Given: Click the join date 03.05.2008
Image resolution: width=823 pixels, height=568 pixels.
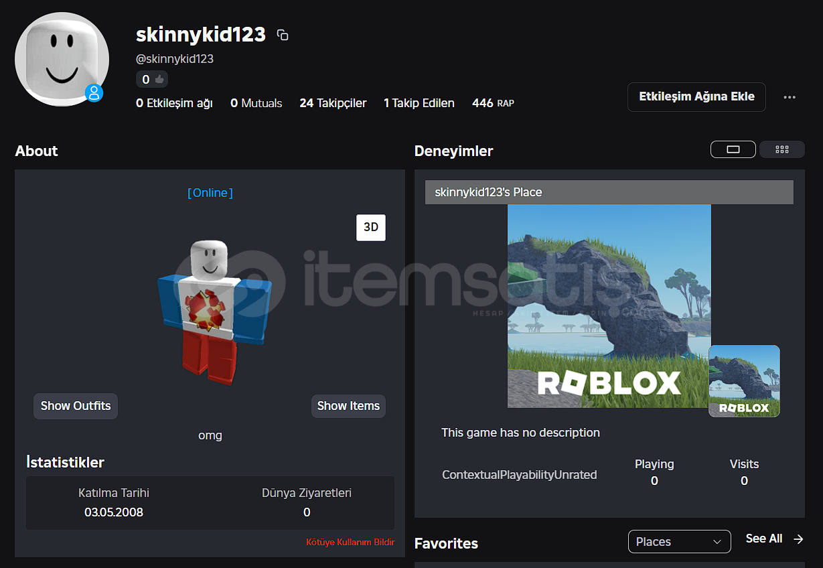Looking at the screenshot, I should pos(114,512).
